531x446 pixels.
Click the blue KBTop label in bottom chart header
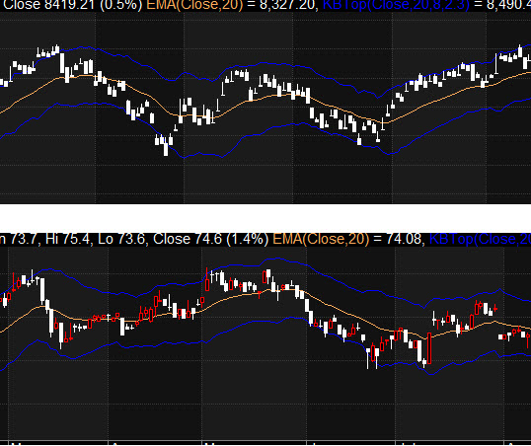pyautogui.click(x=480, y=239)
